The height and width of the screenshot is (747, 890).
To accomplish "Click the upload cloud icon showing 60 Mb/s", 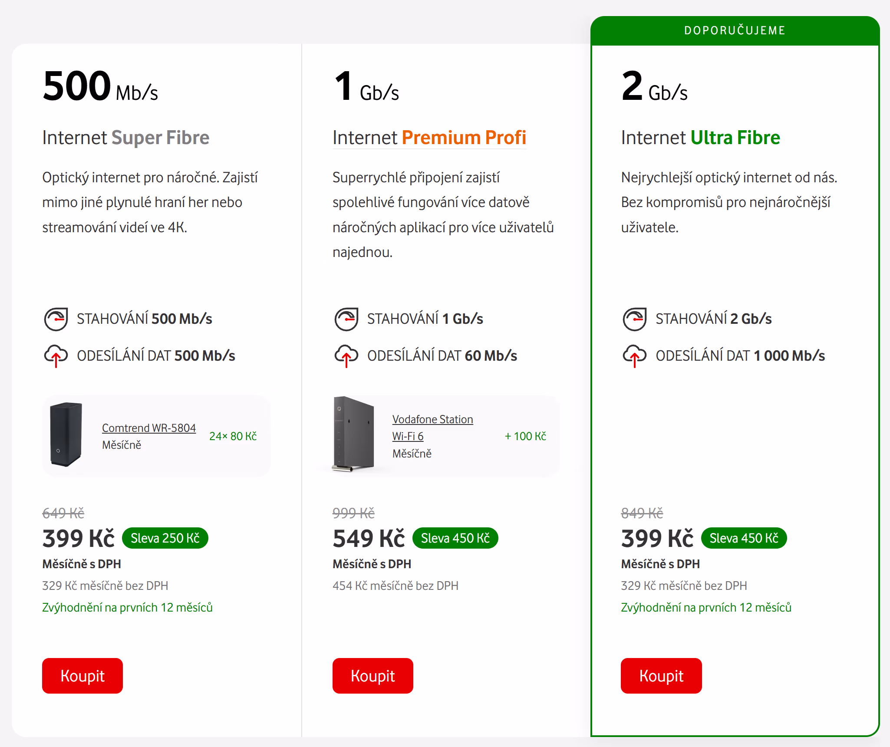I will point(346,355).
